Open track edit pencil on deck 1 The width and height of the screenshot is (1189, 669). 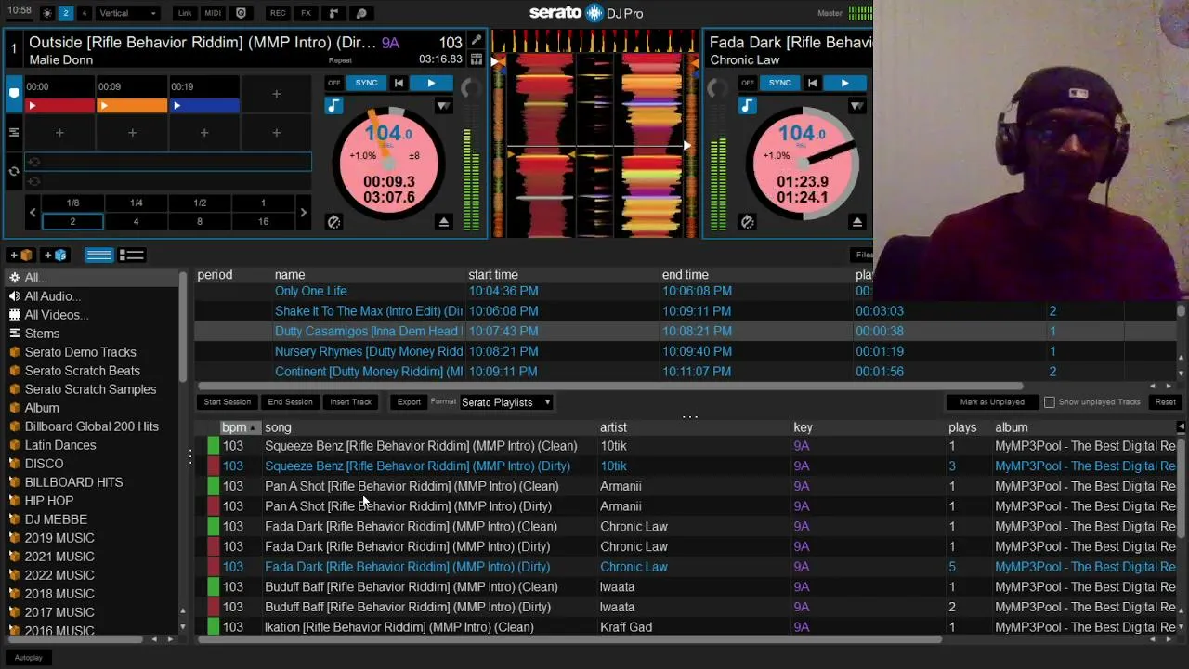tap(477, 41)
